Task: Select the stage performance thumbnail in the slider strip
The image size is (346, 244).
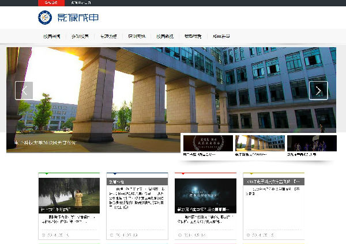Action: (311, 143)
